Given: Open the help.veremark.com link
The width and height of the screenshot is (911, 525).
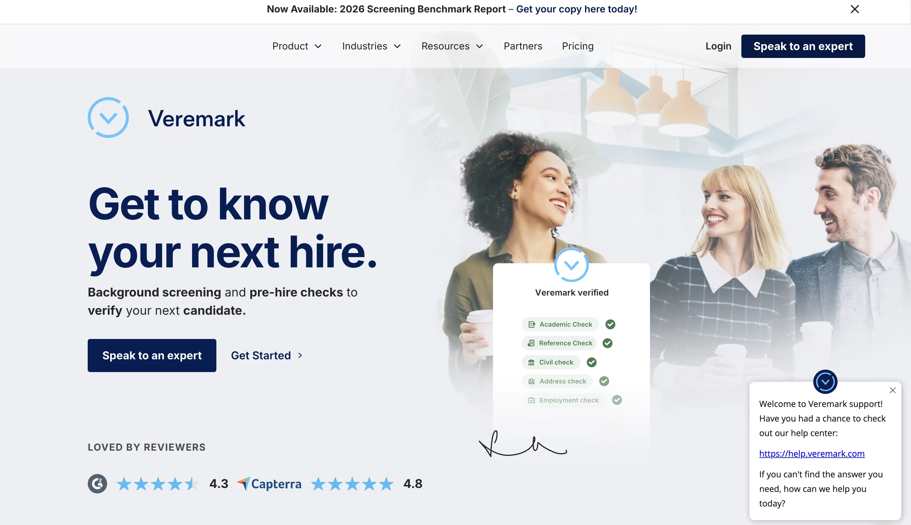Looking at the screenshot, I should point(812,453).
